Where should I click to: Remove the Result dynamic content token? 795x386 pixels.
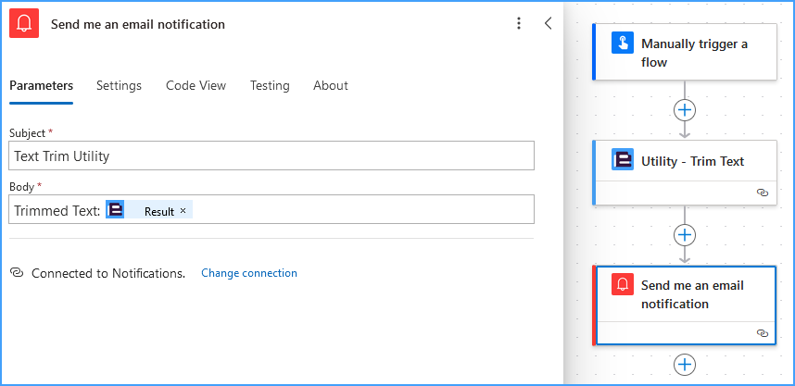coord(183,211)
